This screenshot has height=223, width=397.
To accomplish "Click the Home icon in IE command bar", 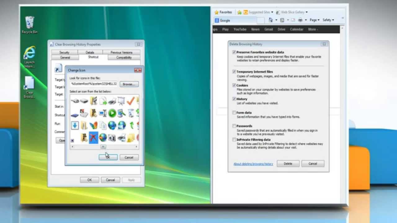I will pyautogui.click(x=271, y=20).
